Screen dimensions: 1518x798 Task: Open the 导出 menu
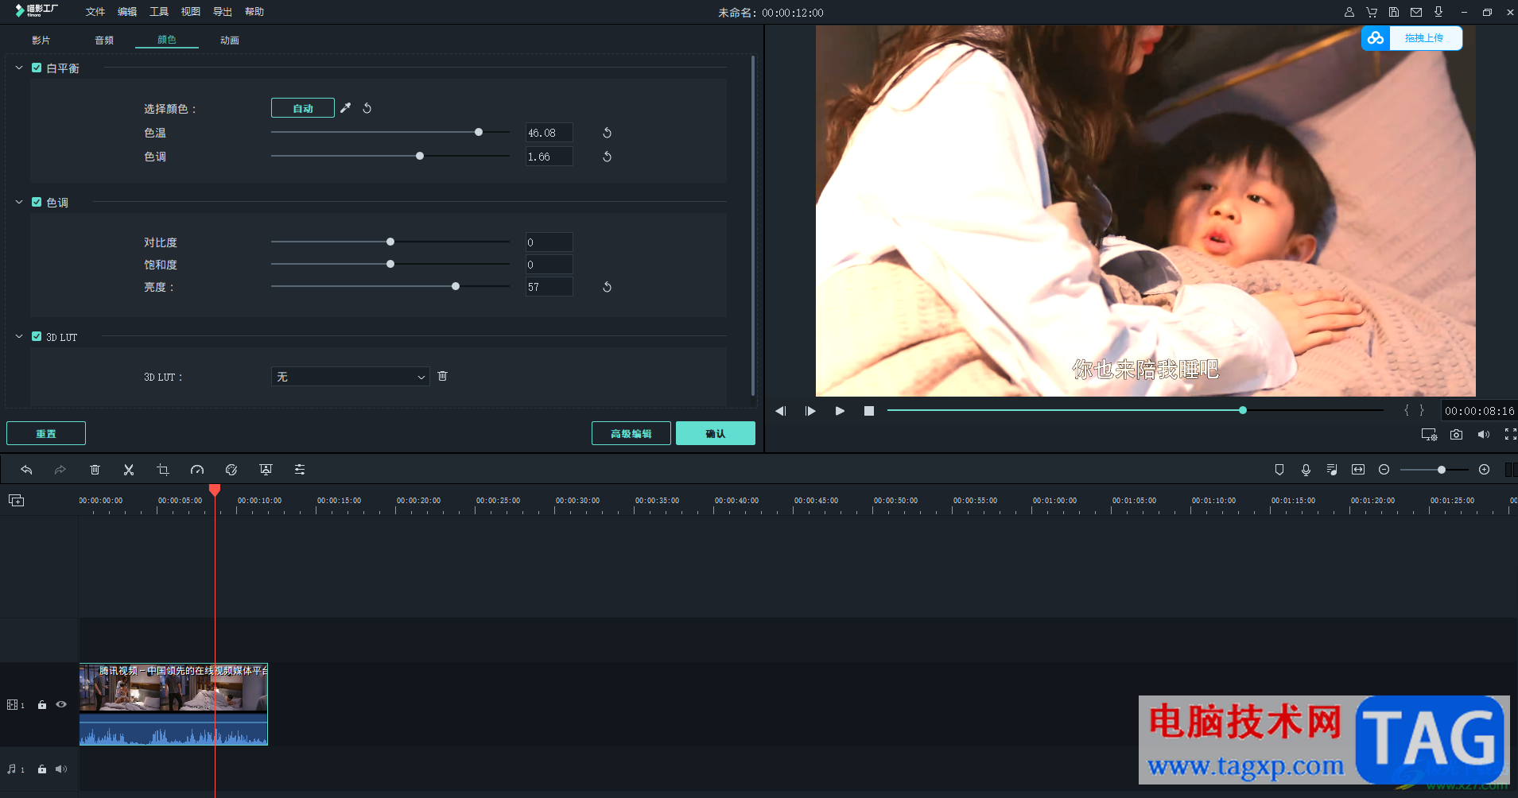pos(223,12)
